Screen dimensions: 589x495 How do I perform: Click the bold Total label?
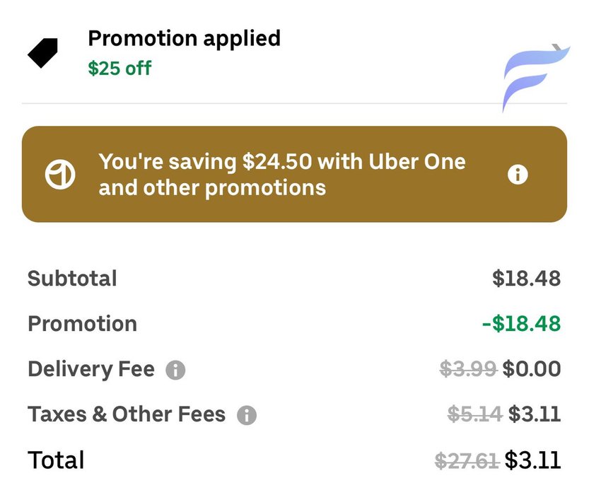[x=56, y=461]
